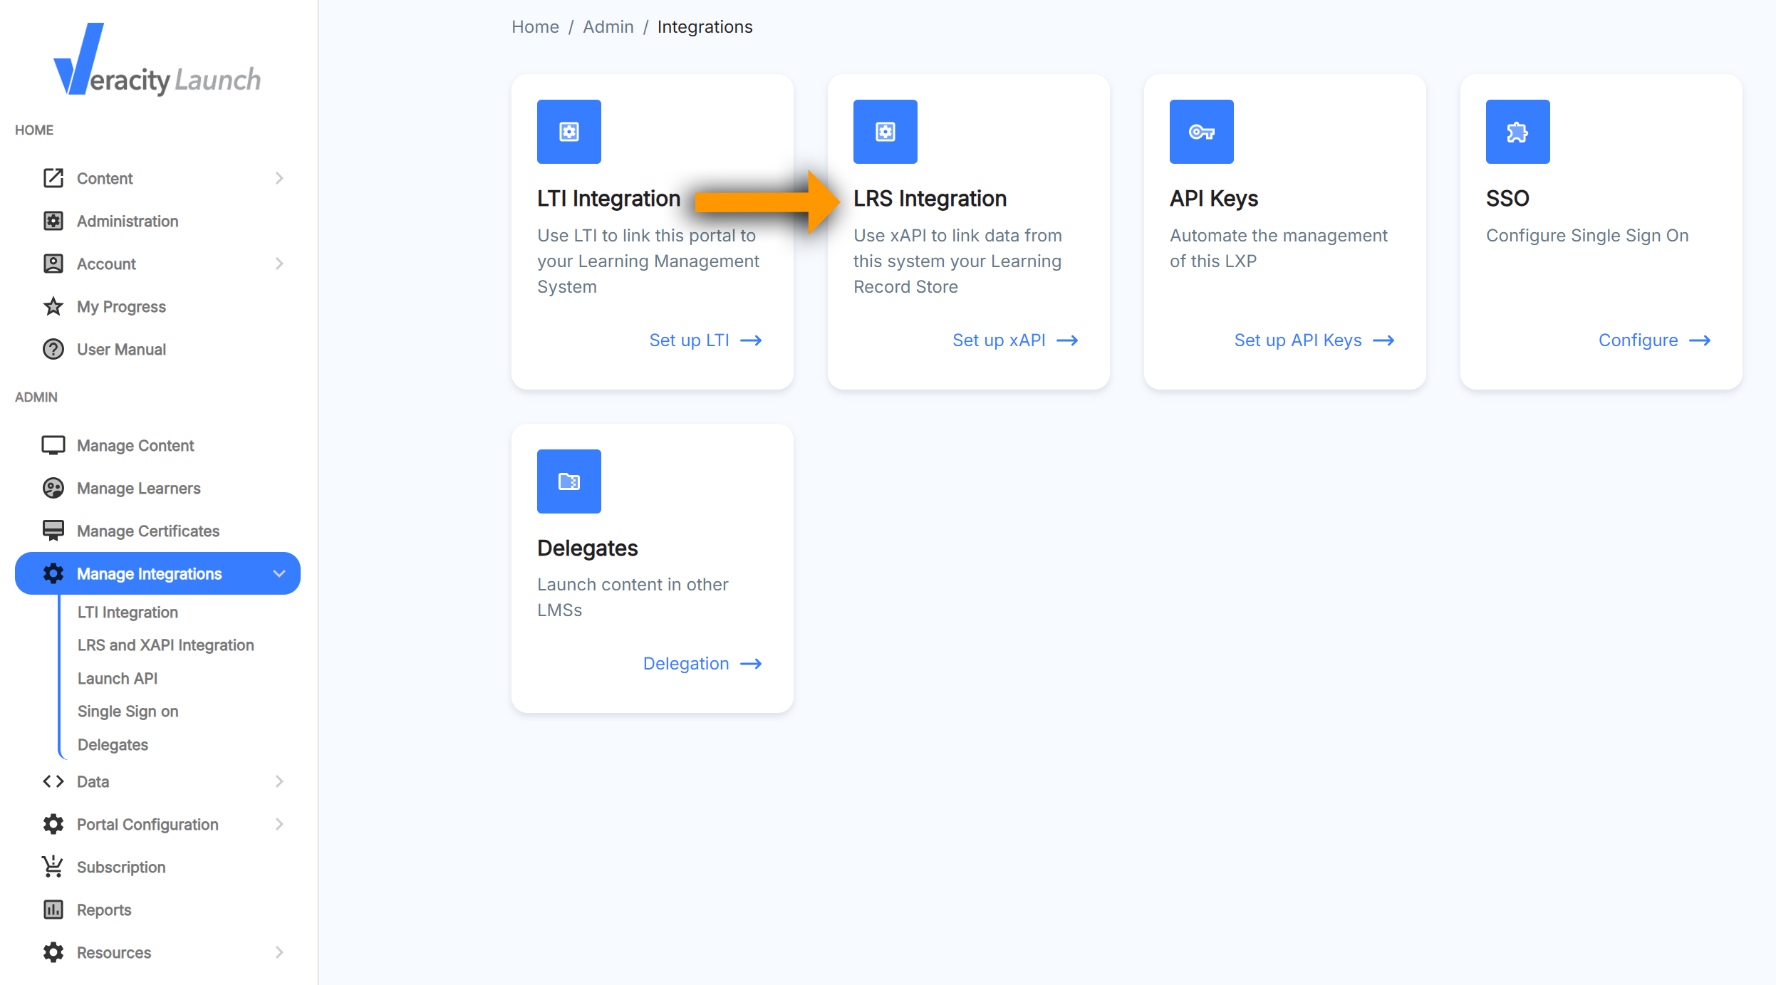This screenshot has width=1776, height=985.
Task: Navigate to Admin in the breadcrumb
Action: 608,27
